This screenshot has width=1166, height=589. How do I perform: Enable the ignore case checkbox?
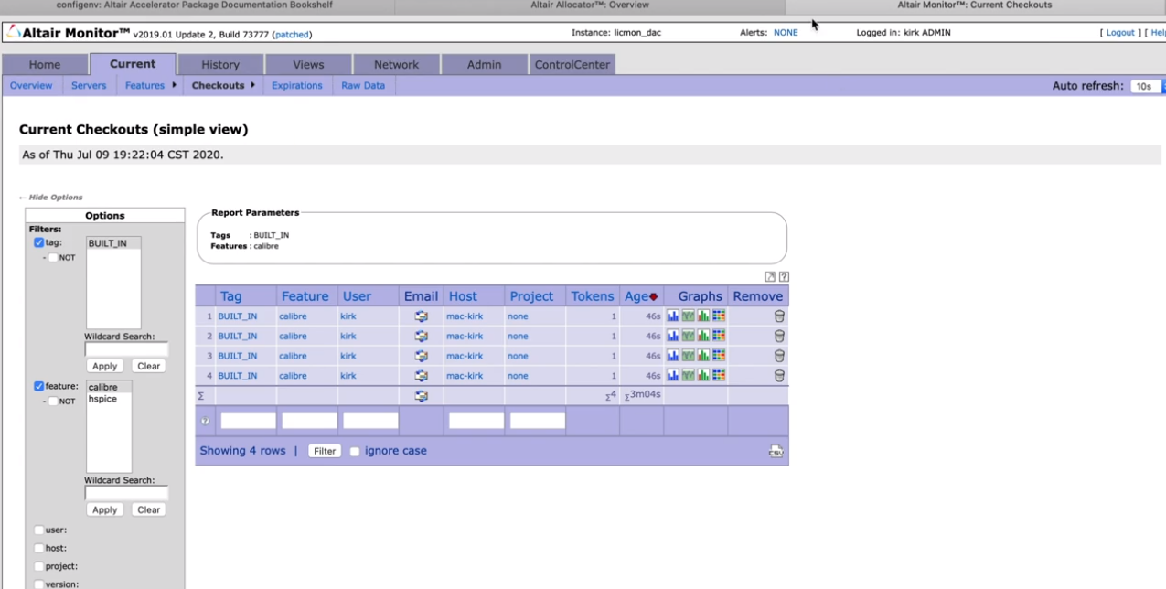[x=355, y=452]
